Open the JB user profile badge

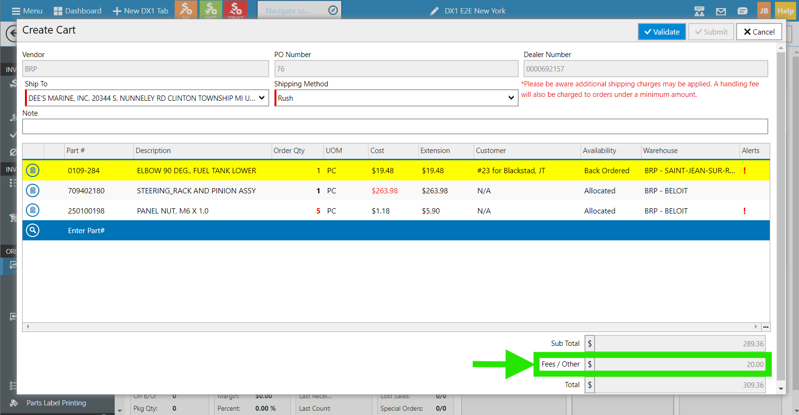pyautogui.click(x=764, y=11)
